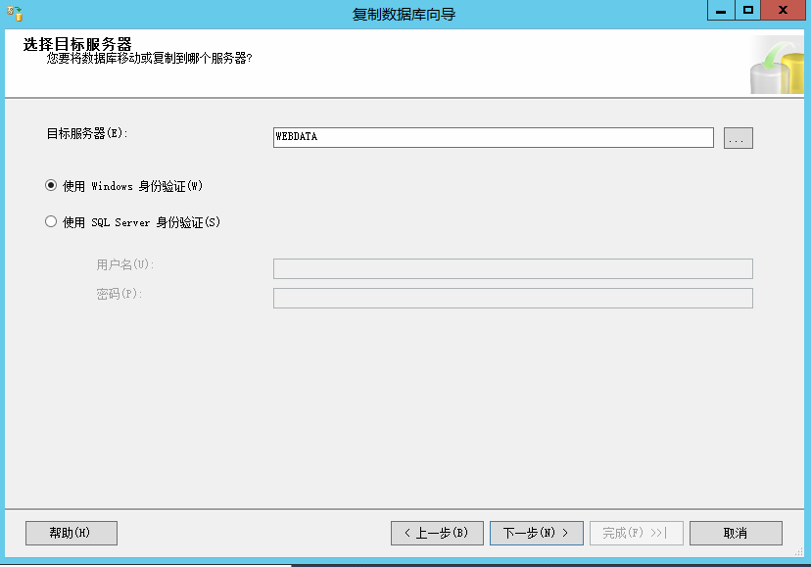
Task: Click the 完成(F) button
Action: click(x=636, y=533)
